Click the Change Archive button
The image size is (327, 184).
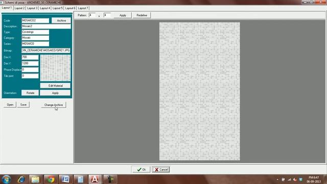click(54, 105)
